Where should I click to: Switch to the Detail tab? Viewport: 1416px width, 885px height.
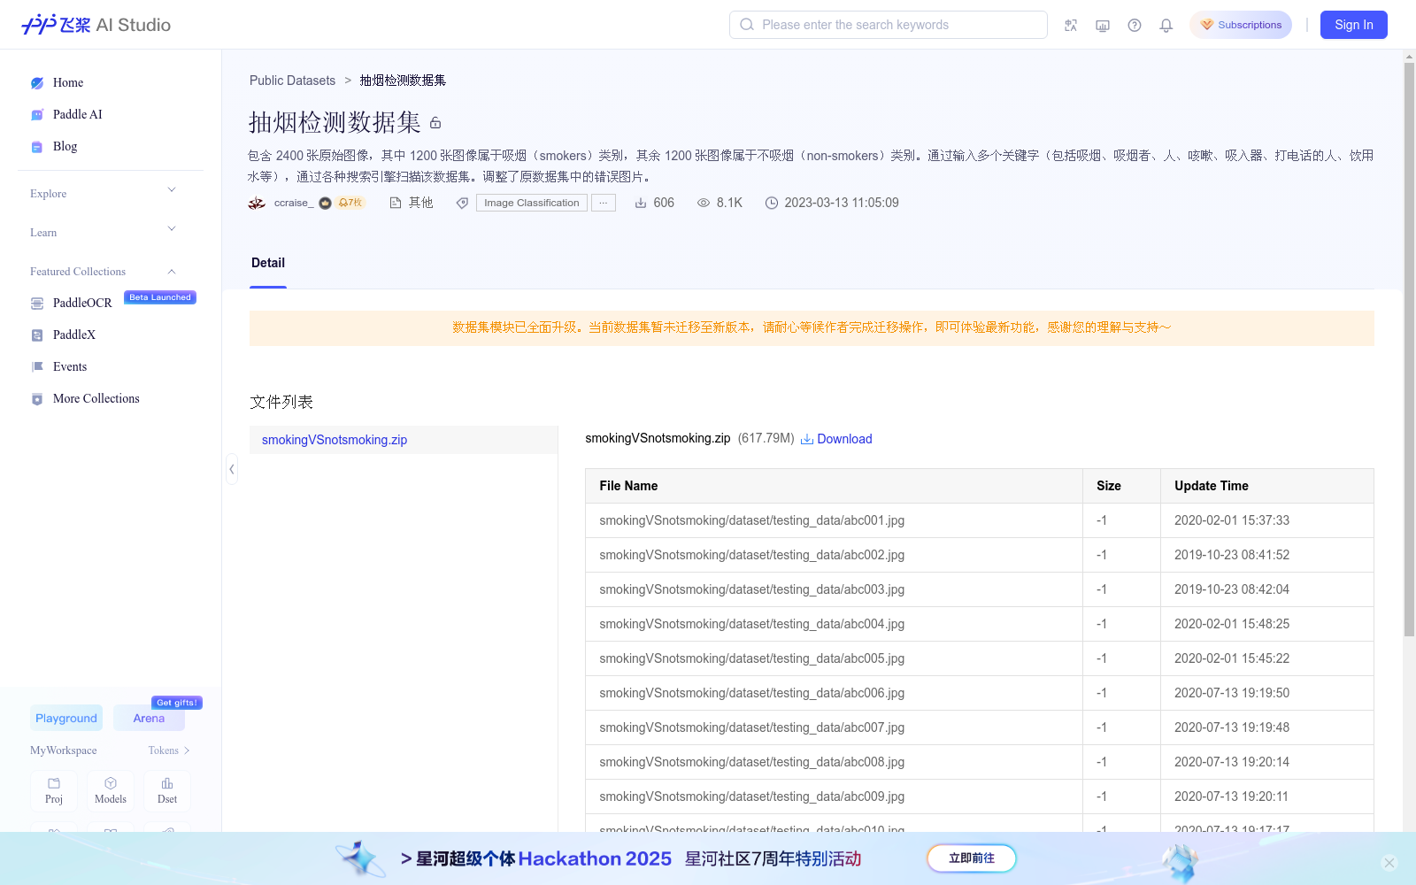pyautogui.click(x=268, y=263)
